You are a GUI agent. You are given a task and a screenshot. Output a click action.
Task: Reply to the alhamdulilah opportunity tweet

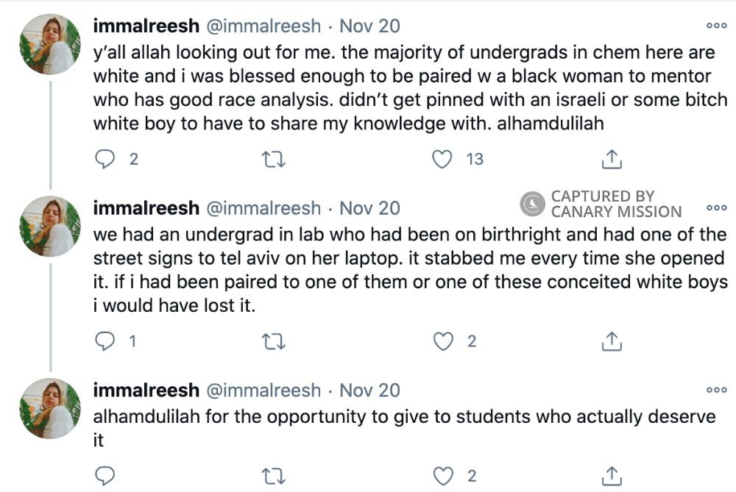coord(105,477)
